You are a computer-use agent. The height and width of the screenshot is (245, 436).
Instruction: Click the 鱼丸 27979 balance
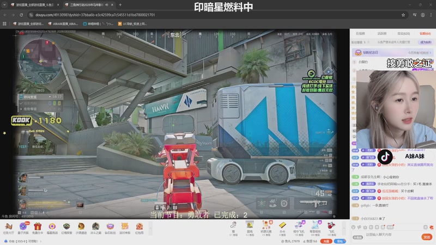[x=290, y=241]
